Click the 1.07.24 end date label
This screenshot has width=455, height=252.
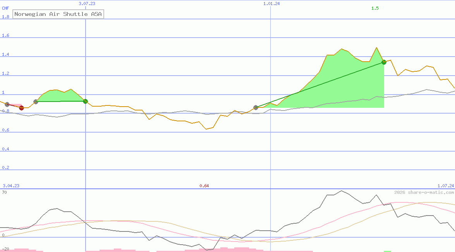click(x=445, y=186)
